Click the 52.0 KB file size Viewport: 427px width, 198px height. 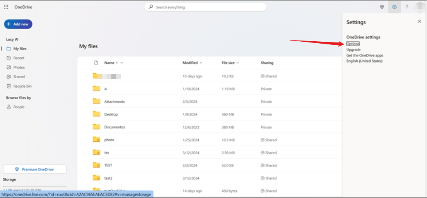tap(228, 165)
